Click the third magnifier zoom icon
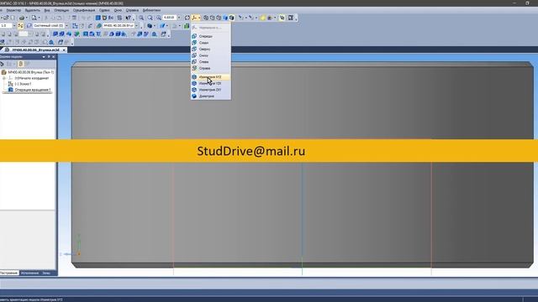 (x=159, y=18)
